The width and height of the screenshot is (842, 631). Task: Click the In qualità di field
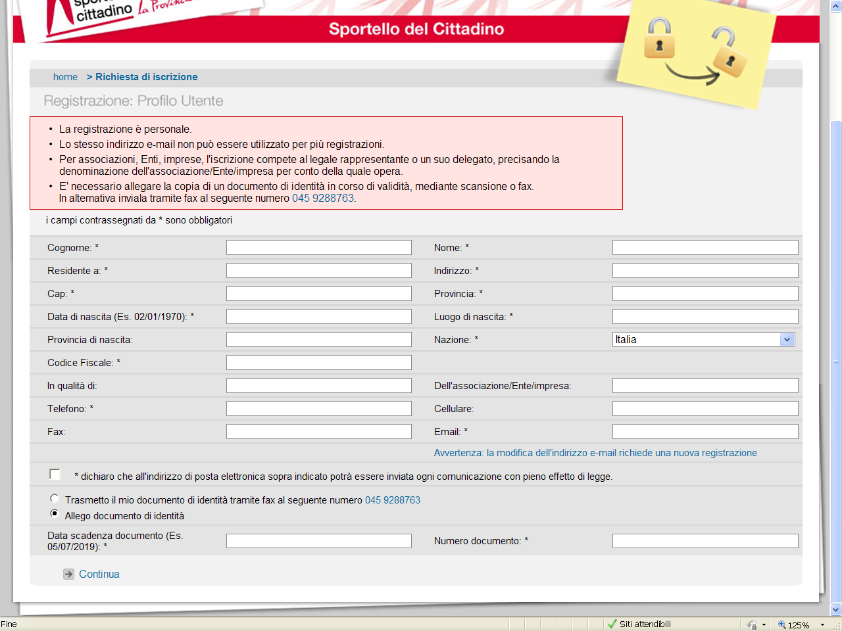319,386
